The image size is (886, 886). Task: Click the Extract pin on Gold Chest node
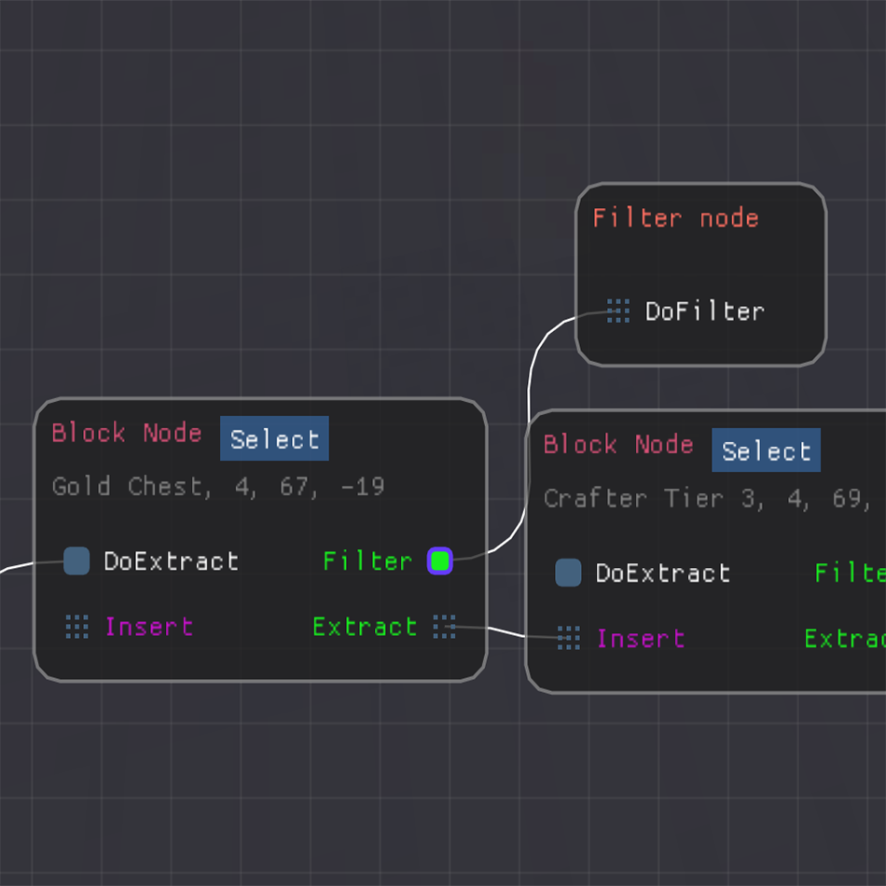coord(445,628)
